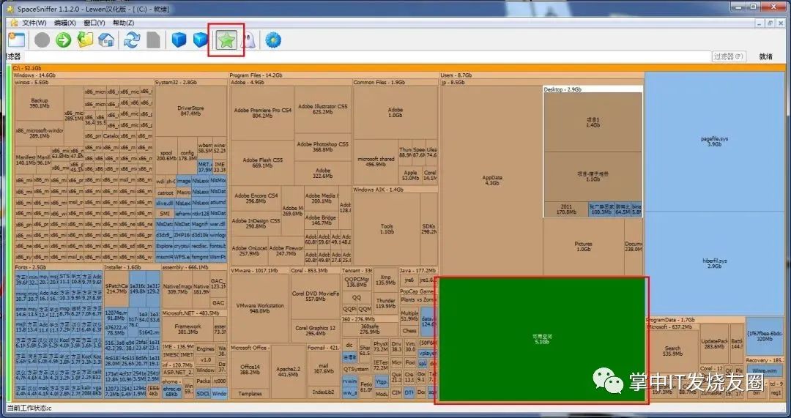The width and height of the screenshot is (791, 418).
Task: Select Adobe InDesign CS5 block
Action: [x=256, y=223]
